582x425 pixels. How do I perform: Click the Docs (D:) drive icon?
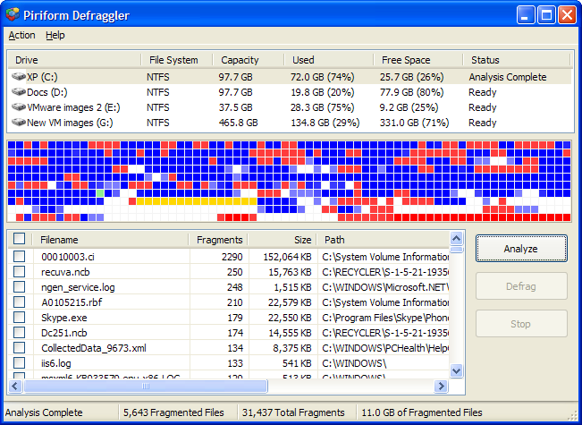pos(18,92)
